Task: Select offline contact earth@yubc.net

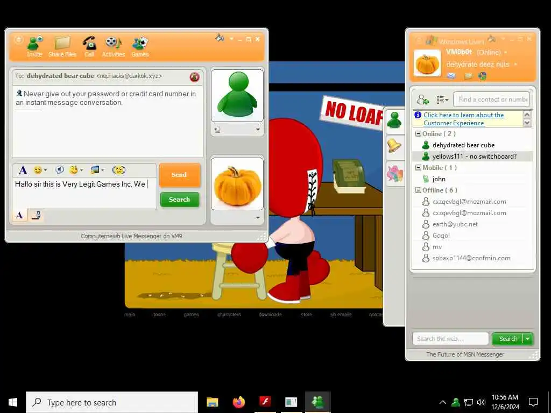Action: 472,224
